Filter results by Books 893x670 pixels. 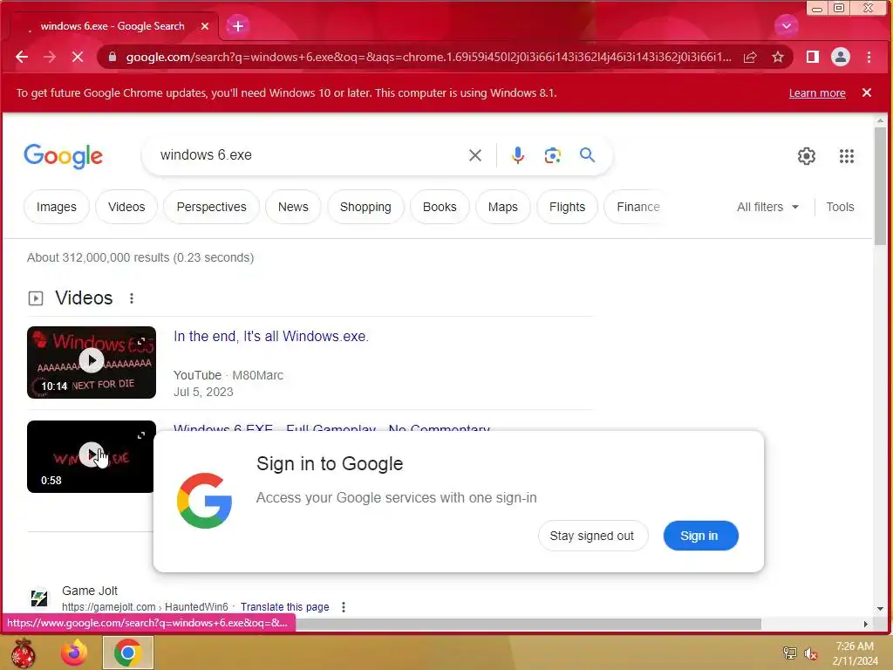(440, 207)
